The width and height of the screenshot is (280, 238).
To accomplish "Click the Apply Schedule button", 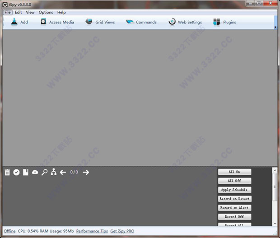I will tap(234, 190).
